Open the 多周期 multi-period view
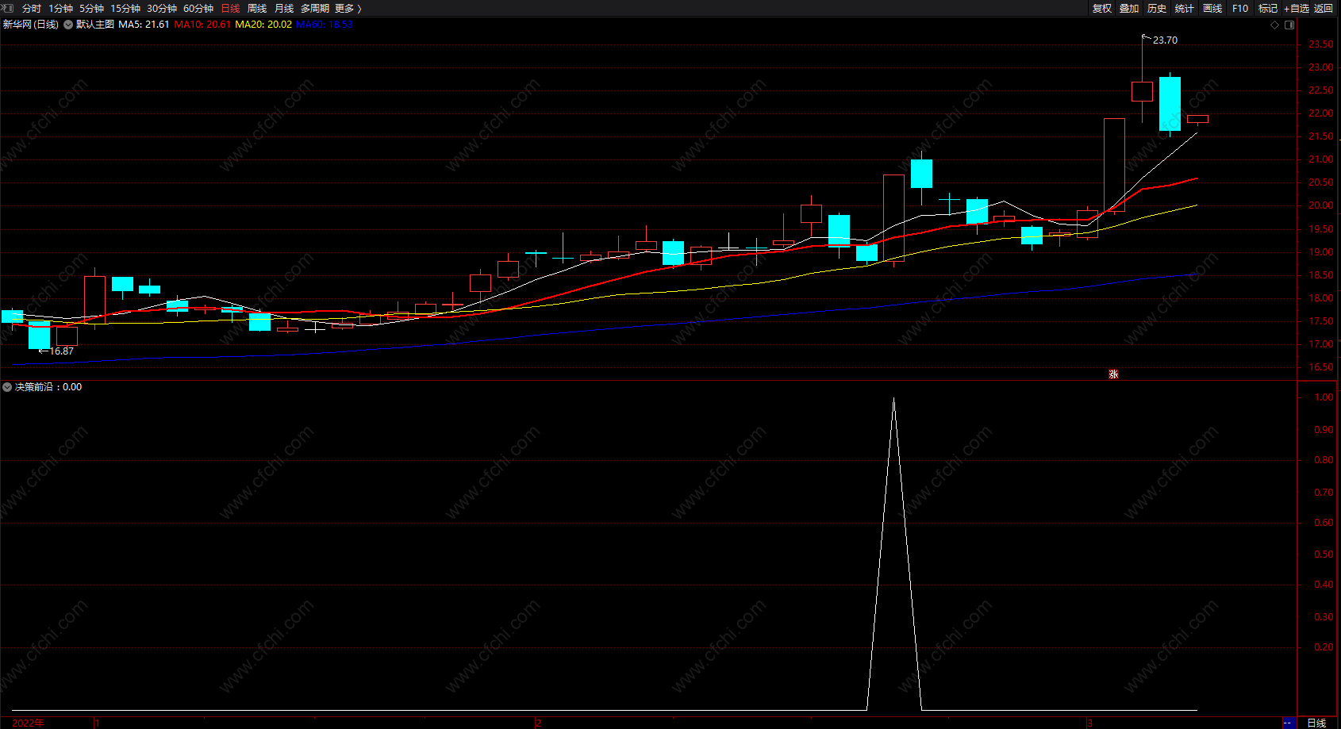Image resolution: width=1341 pixels, height=729 pixels. click(x=315, y=9)
